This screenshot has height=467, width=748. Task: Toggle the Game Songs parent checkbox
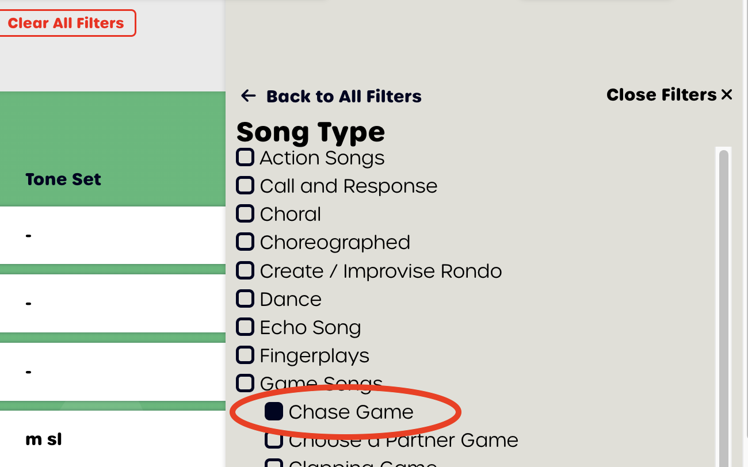[245, 383]
